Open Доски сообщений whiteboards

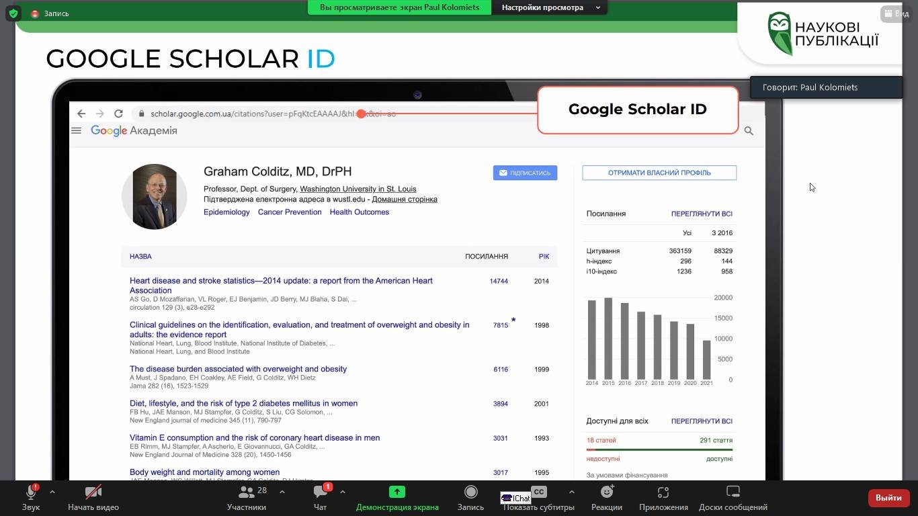[x=733, y=498]
